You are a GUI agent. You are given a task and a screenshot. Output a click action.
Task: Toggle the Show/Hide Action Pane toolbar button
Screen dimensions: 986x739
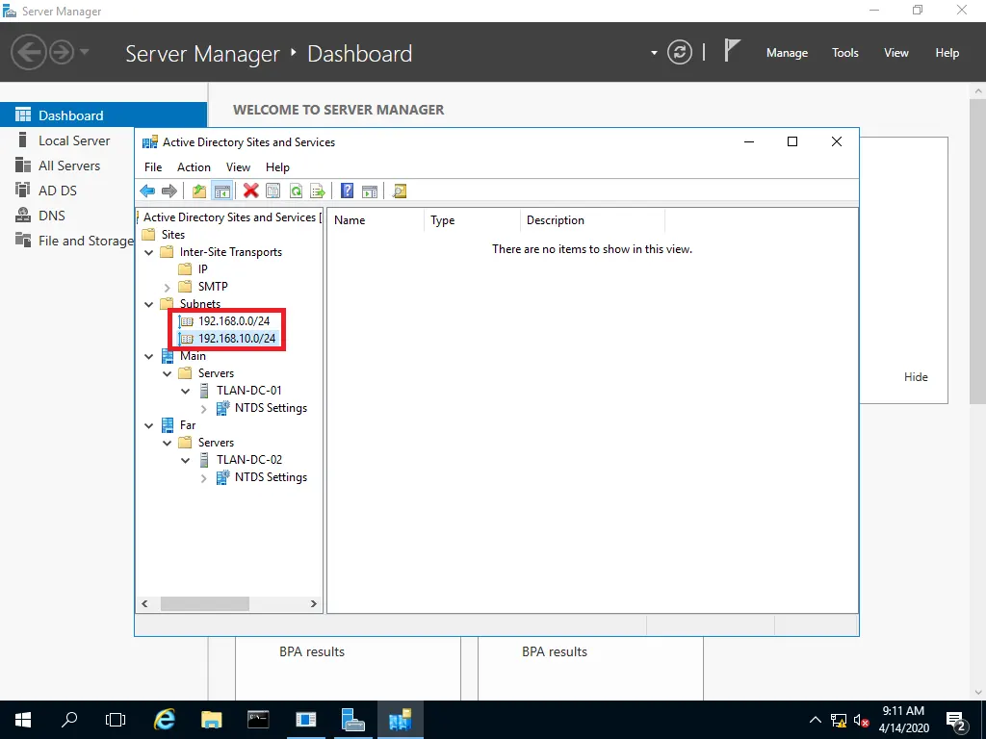click(370, 191)
